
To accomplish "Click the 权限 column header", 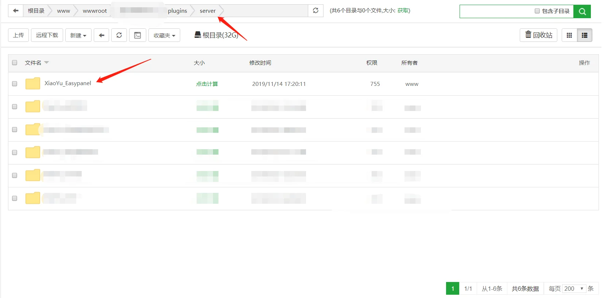I will pos(372,63).
